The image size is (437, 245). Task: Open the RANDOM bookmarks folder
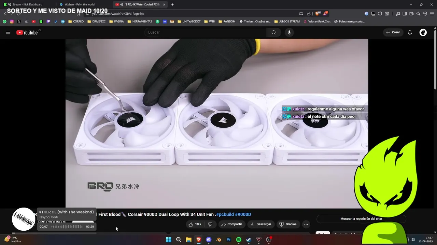(227, 21)
